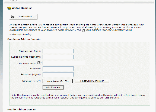
Task: Select the Password input field
Action: [58, 68]
